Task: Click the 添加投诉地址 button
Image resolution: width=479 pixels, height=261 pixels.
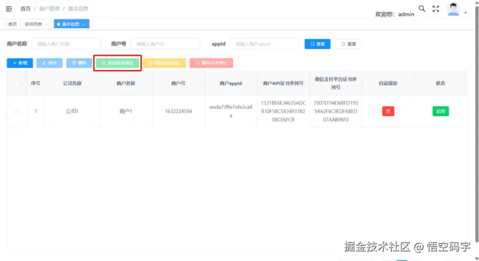Action: point(117,62)
